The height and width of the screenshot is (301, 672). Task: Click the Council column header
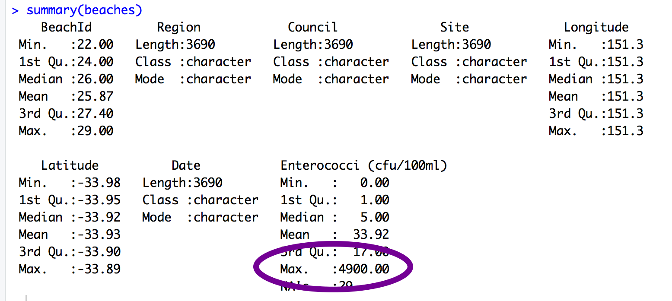point(312,27)
